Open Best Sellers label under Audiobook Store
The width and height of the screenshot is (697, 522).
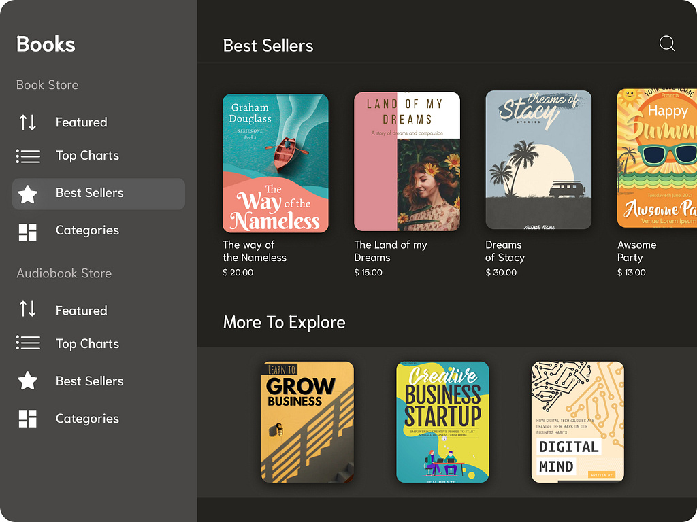click(x=89, y=381)
